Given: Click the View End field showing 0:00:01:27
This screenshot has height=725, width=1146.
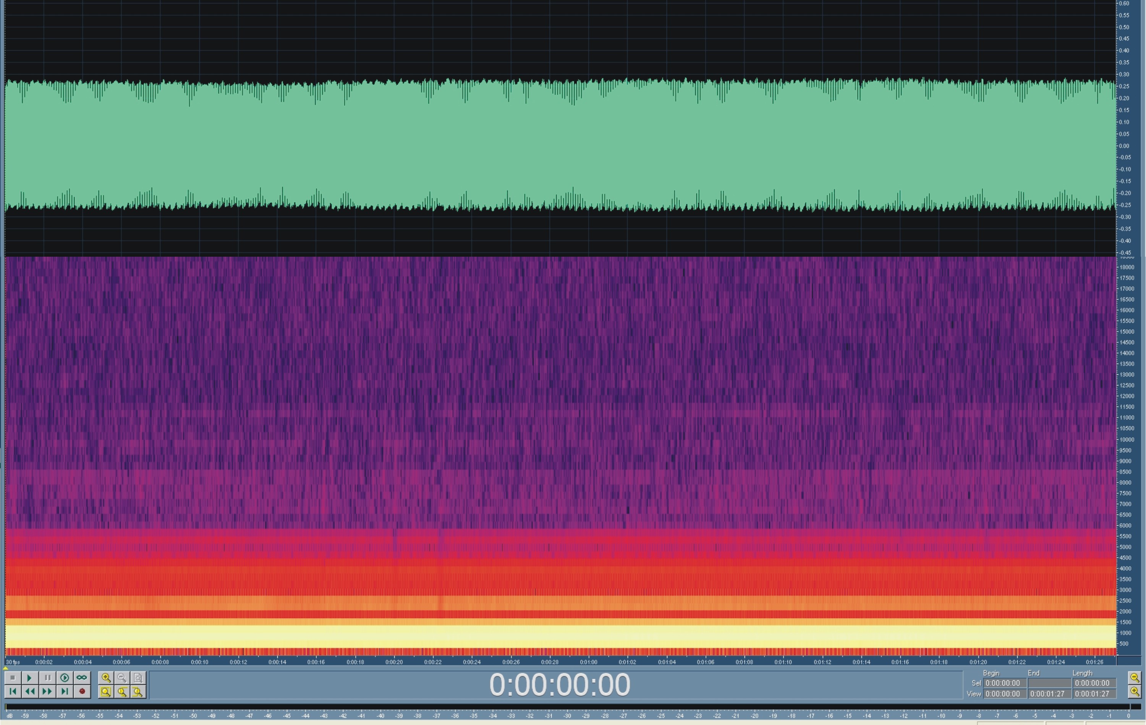Looking at the screenshot, I should [x=1049, y=694].
